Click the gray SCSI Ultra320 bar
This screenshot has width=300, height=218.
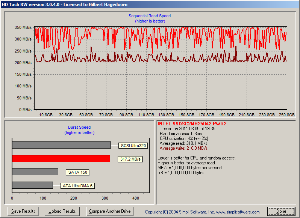pyautogui.click(x=61, y=145)
